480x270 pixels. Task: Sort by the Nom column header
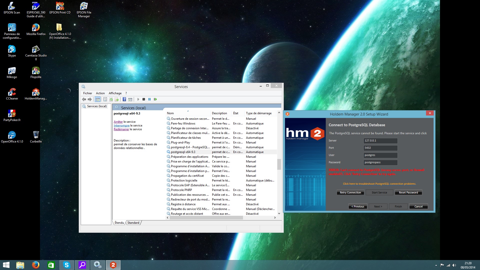pyautogui.click(x=188, y=113)
